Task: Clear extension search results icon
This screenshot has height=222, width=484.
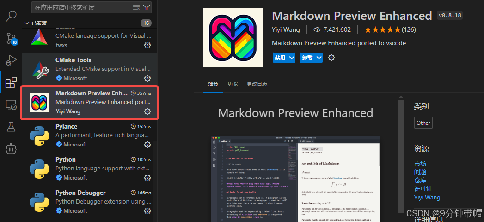Action: click(136, 7)
